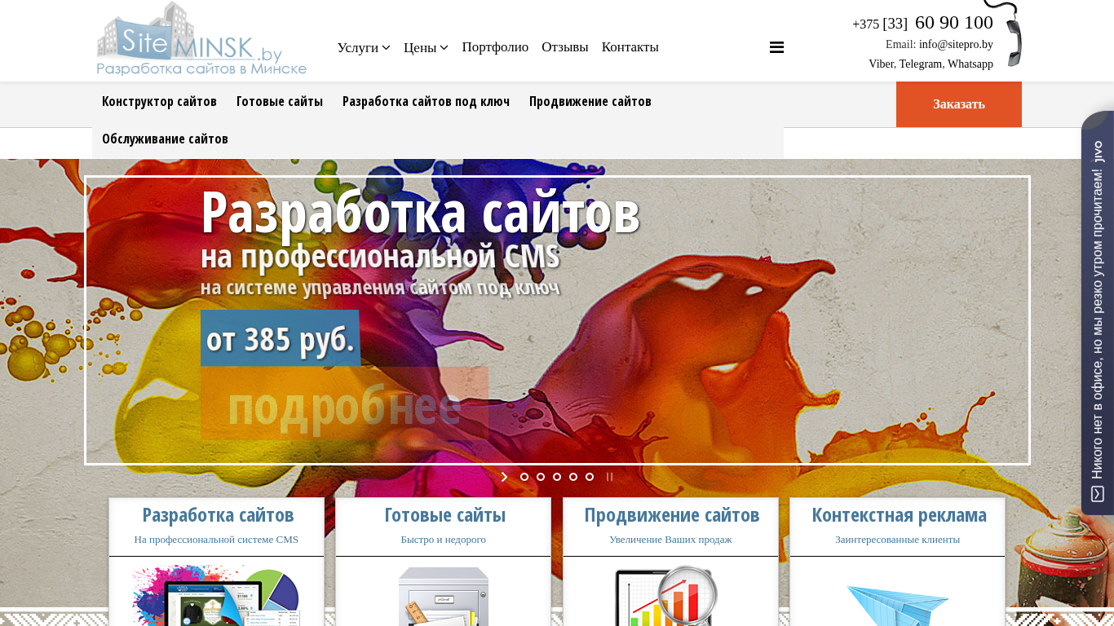The image size is (1114, 626).
Task: Select the second slide dot
Action: coord(541,477)
